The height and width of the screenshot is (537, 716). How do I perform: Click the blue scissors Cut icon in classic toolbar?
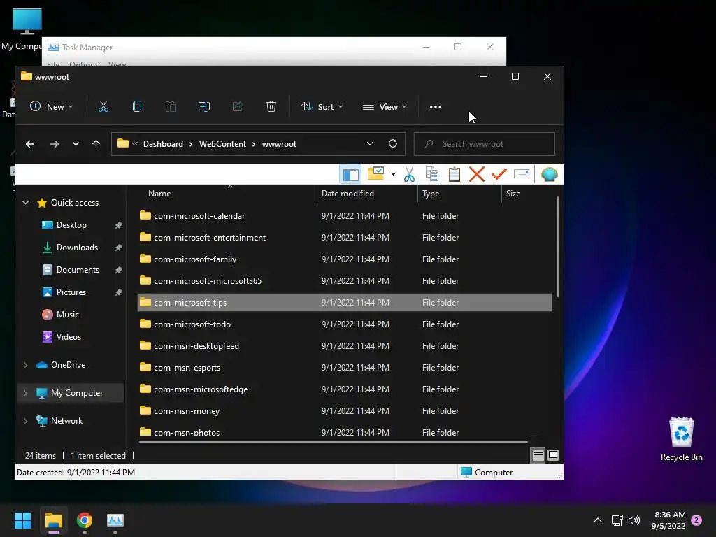(x=409, y=174)
